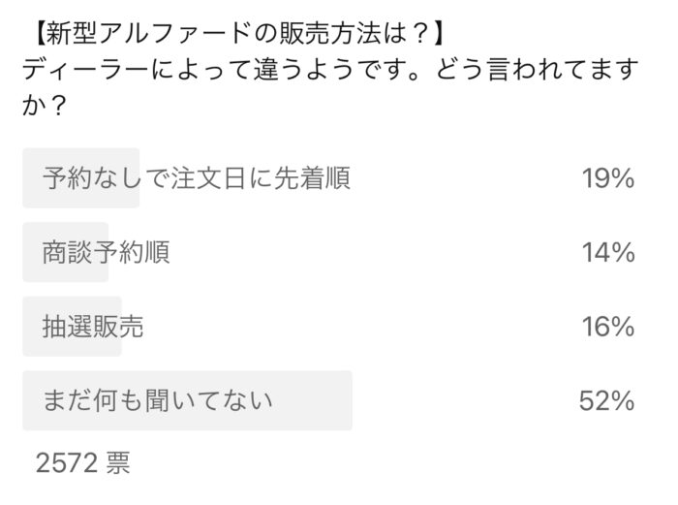678x505 pixels.
Task: Select the 予約なしで注文日に先着順 poll option
Action: [196, 179]
